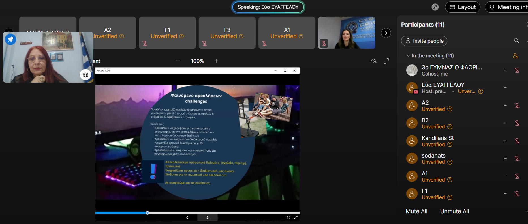Zoom in shared content with plus

pyautogui.click(x=216, y=61)
